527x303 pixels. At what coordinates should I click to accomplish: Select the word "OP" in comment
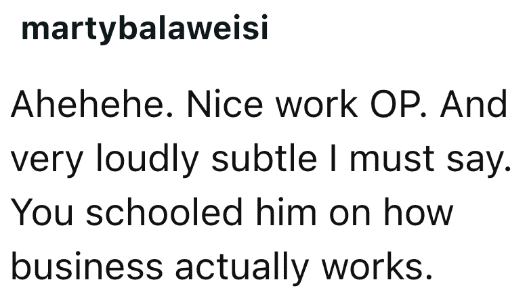click(398, 104)
